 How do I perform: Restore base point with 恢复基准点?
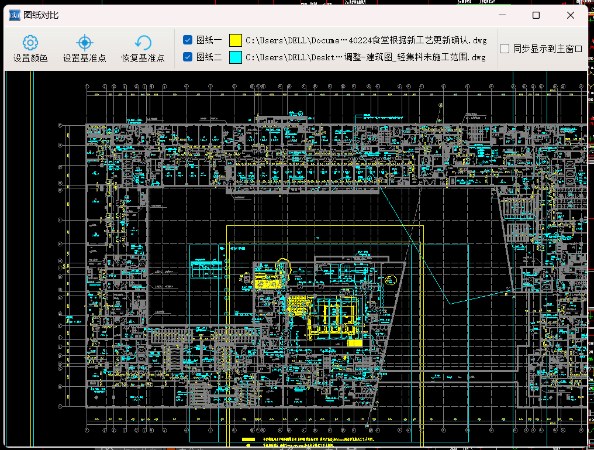143,49
